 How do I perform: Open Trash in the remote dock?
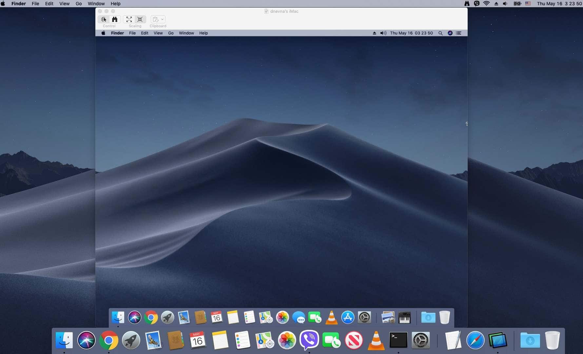coord(445,317)
